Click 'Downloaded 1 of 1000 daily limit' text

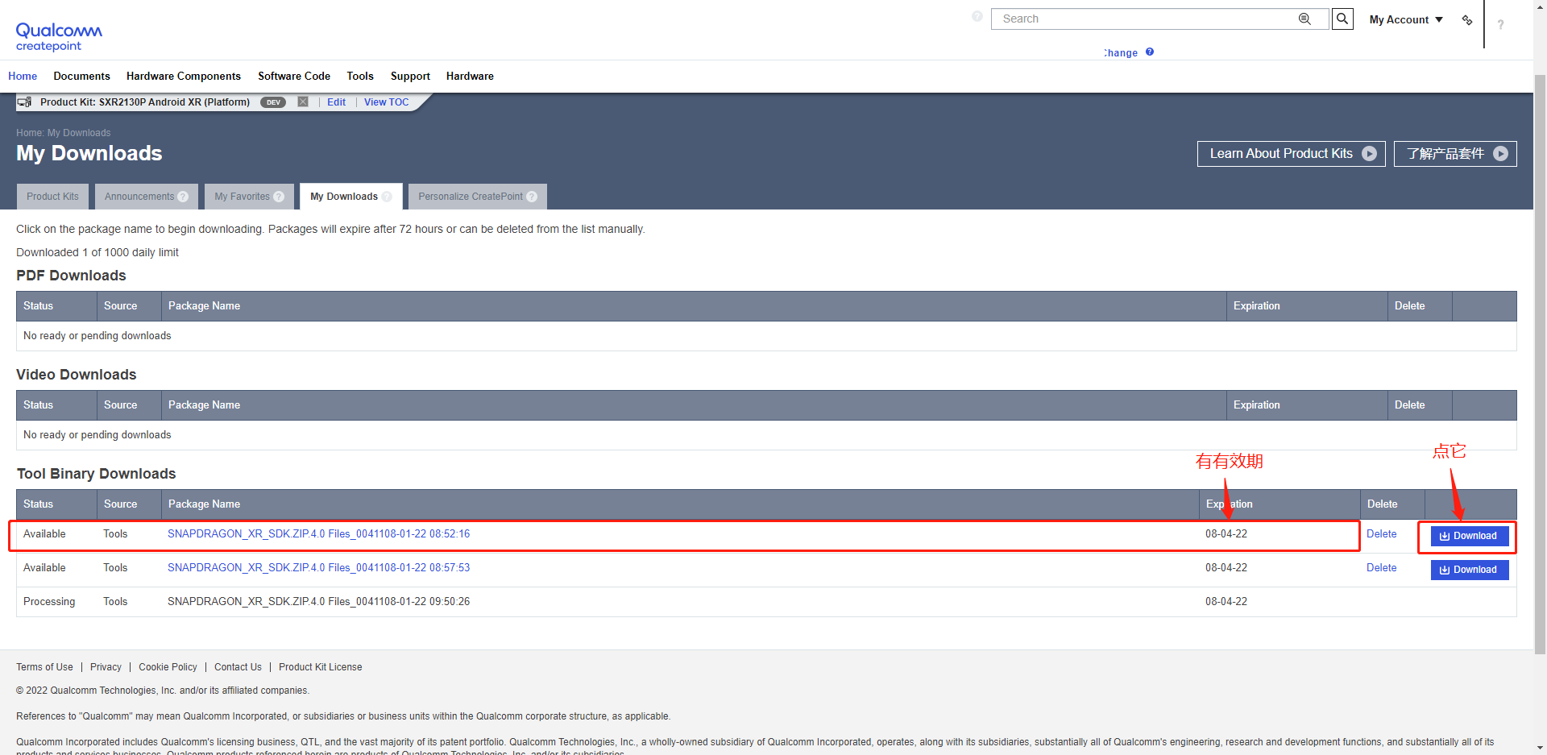click(97, 252)
